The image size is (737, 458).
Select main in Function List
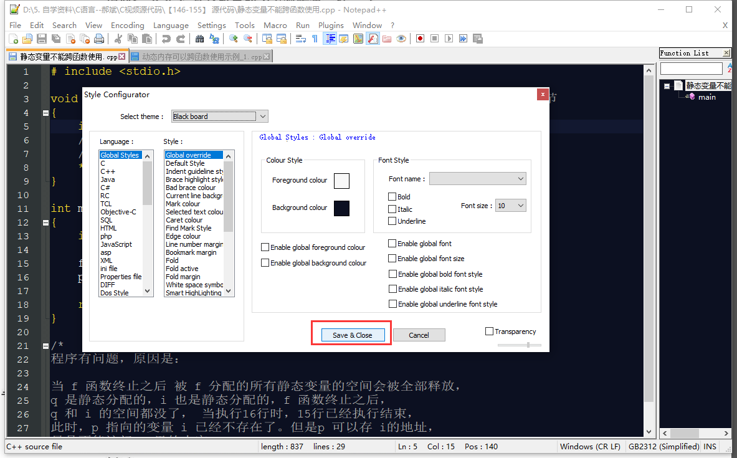(x=706, y=97)
